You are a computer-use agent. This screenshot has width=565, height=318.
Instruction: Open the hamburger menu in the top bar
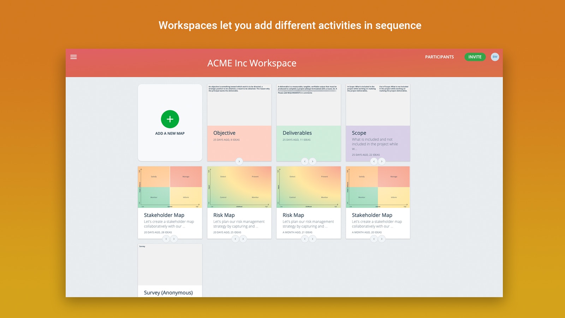point(73,57)
